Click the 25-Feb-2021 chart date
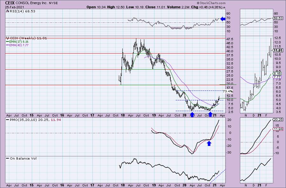 [15, 7]
